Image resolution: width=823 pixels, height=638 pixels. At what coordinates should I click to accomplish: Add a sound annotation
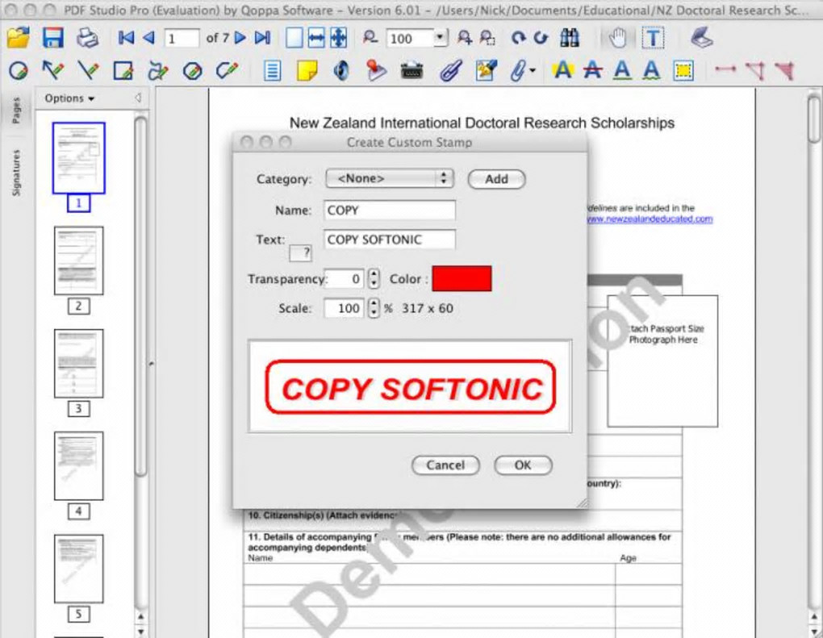(x=341, y=70)
